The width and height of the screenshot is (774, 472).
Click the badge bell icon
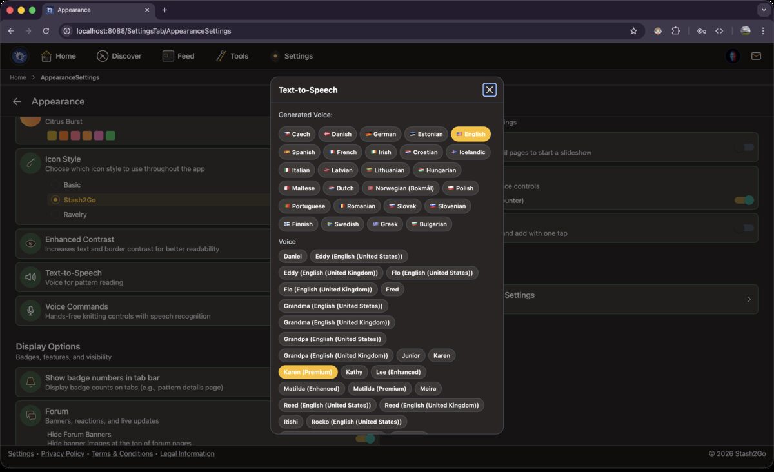point(30,382)
